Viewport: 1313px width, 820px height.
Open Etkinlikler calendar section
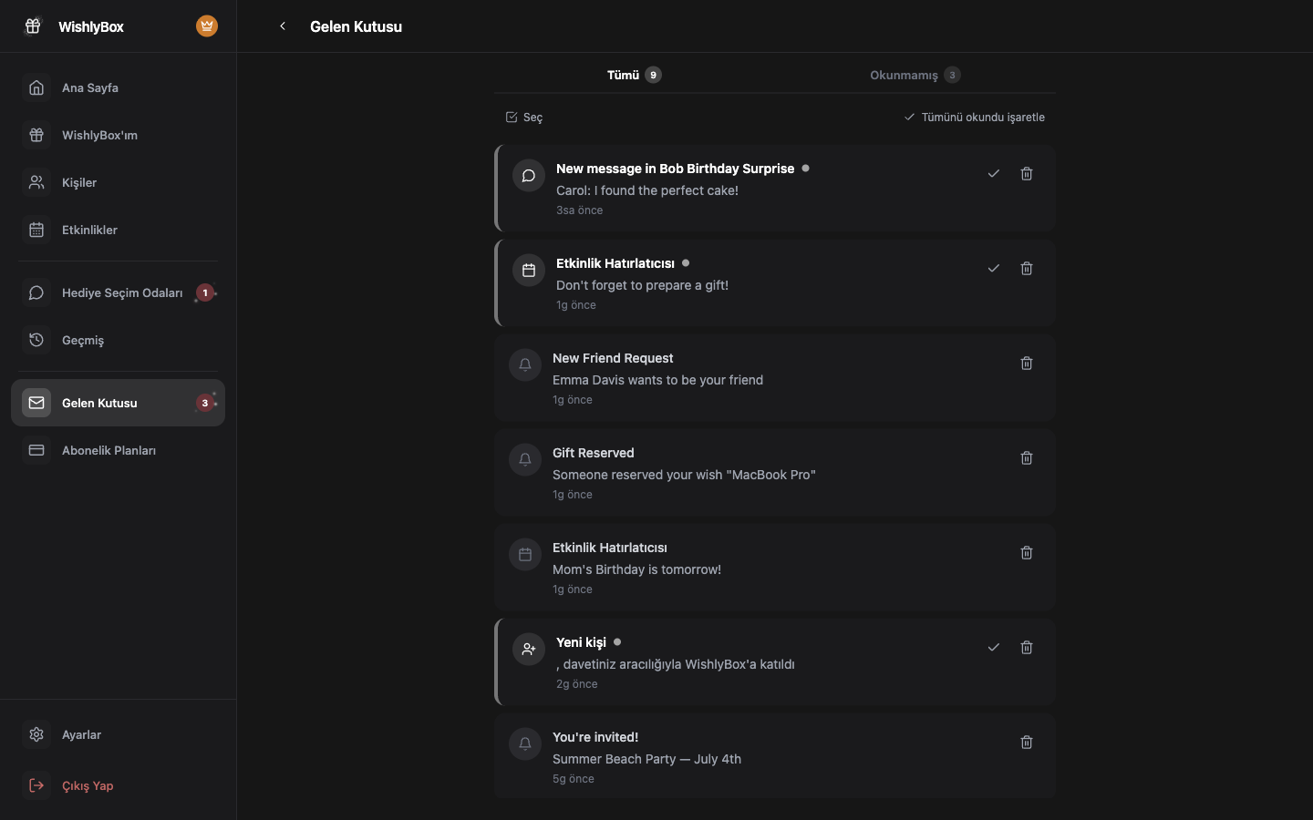click(118, 230)
